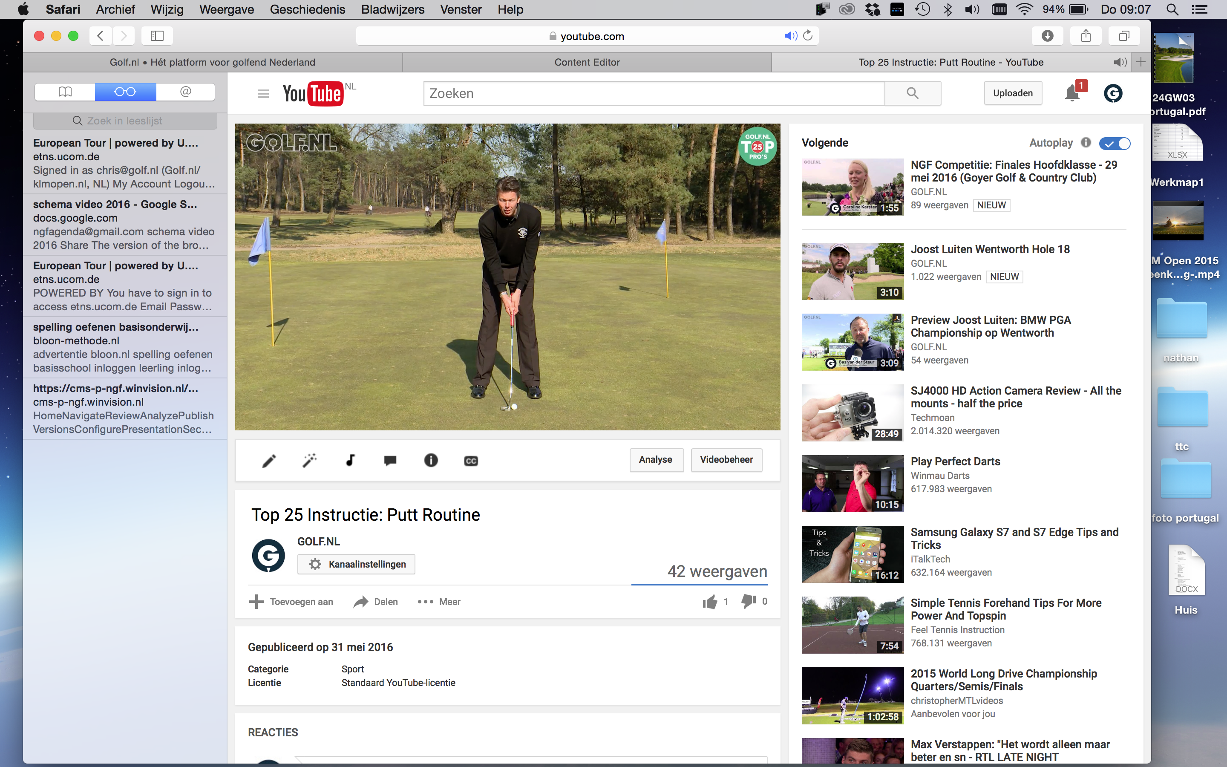Image resolution: width=1227 pixels, height=767 pixels.
Task: Open the annotations speech bubble icon
Action: [390, 460]
